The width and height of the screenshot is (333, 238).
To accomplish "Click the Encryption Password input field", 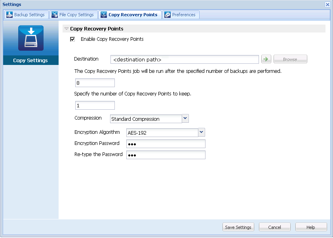I will (166, 143).
